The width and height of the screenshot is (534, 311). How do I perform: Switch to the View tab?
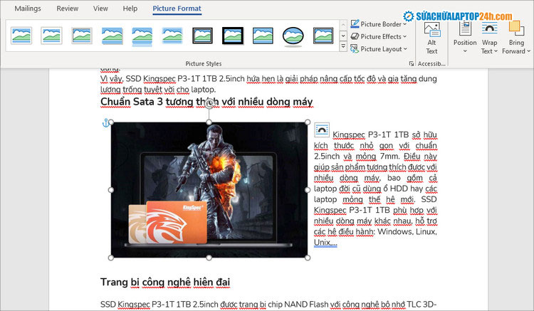point(100,9)
